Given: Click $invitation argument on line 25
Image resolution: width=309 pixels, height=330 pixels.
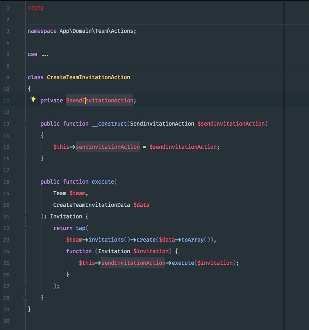Looking at the screenshot, I should pyautogui.click(x=215, y=263).
